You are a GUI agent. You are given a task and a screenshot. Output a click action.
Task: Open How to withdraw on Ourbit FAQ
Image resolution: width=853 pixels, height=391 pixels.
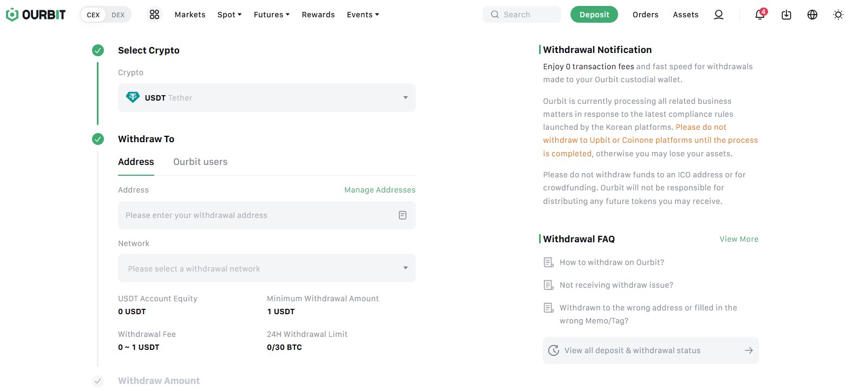click(x=612, y=262)
